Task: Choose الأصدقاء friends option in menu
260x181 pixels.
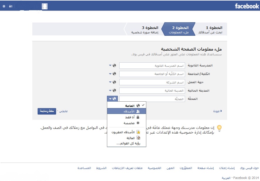Action: click(x=127, y=111)
